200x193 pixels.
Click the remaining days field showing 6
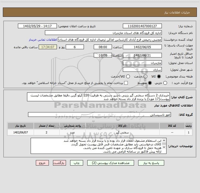pyautogui.click(x=75, y=47)
